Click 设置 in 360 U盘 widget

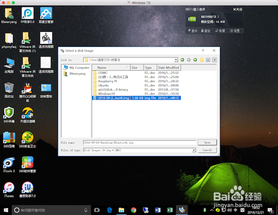point(235,31)
